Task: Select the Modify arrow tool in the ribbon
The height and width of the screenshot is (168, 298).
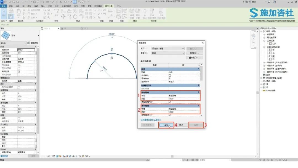Action: 4,13
